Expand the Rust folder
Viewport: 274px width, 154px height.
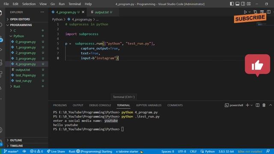(x=17, y=86)
